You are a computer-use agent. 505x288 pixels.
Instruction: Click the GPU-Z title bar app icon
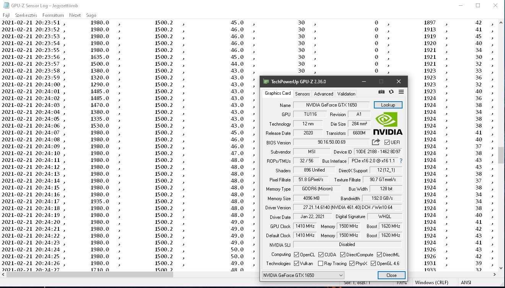[x=266, y=81]
